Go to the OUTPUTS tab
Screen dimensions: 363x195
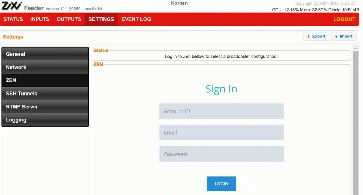(x=69, y=19)
